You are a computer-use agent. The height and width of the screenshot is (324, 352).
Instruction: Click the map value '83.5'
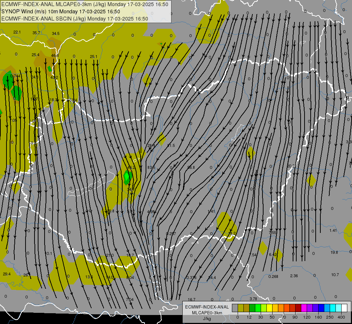[151, 167]
